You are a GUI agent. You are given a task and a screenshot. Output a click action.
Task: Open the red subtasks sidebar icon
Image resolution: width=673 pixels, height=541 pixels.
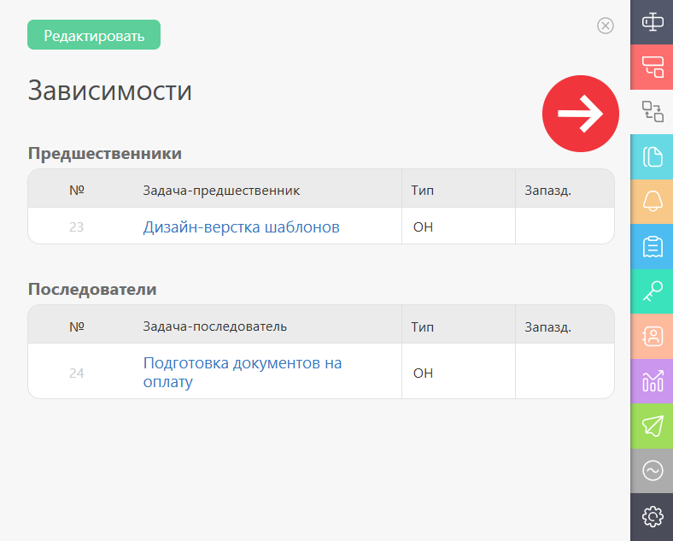652,67
